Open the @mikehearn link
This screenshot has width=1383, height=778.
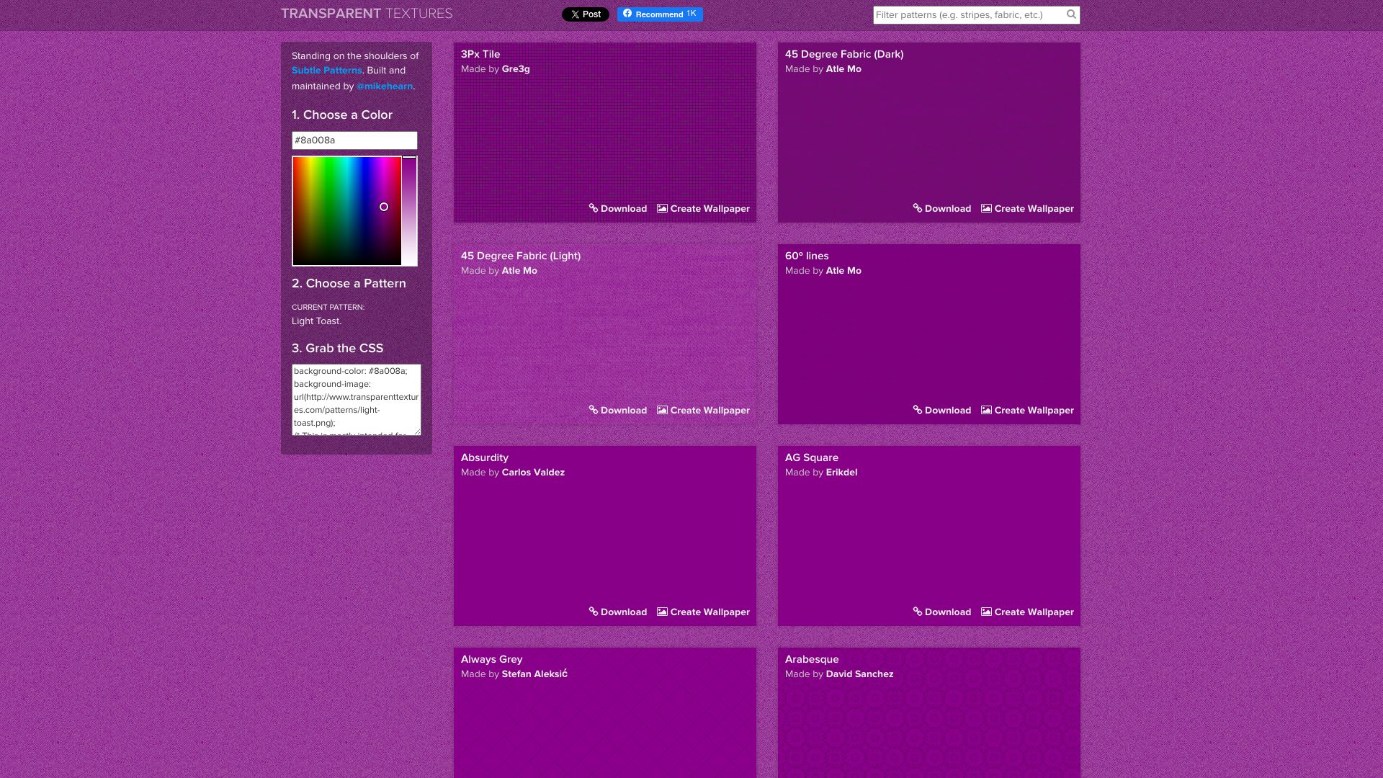(385, 86)
